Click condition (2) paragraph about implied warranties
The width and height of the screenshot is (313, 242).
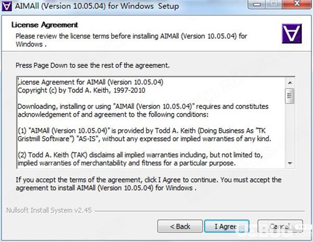[x=140, y=159]
